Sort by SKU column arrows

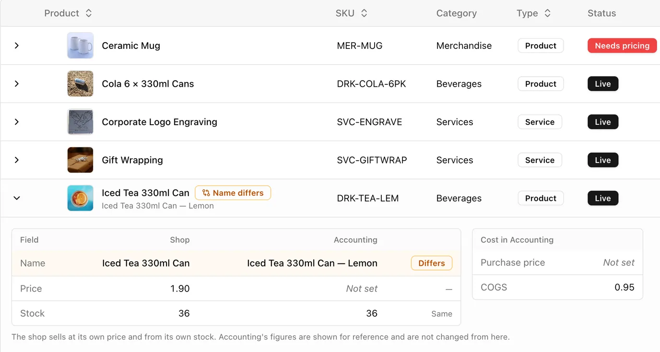(x=364, y=13)
